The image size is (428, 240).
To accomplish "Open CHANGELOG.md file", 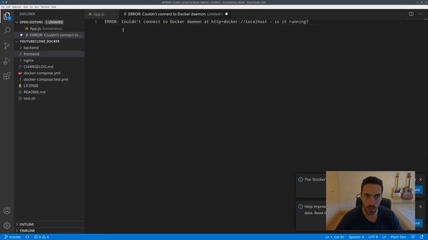I will [x=49, y=67].
